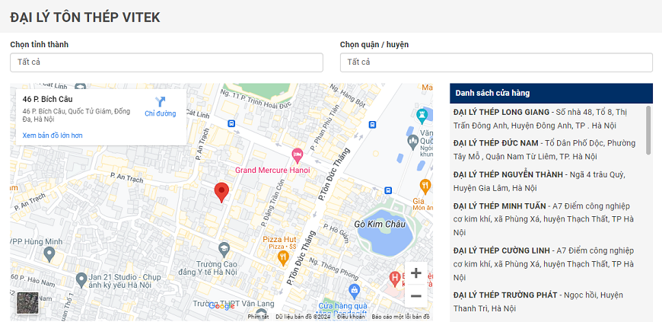Click the Chỉ đường directions icon
Screen dimensions: 662x322
(160, 102)
